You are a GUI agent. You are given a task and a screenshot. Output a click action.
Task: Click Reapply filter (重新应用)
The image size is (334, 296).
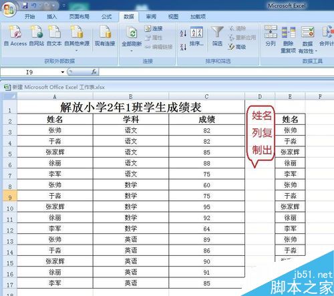point(242,37)
